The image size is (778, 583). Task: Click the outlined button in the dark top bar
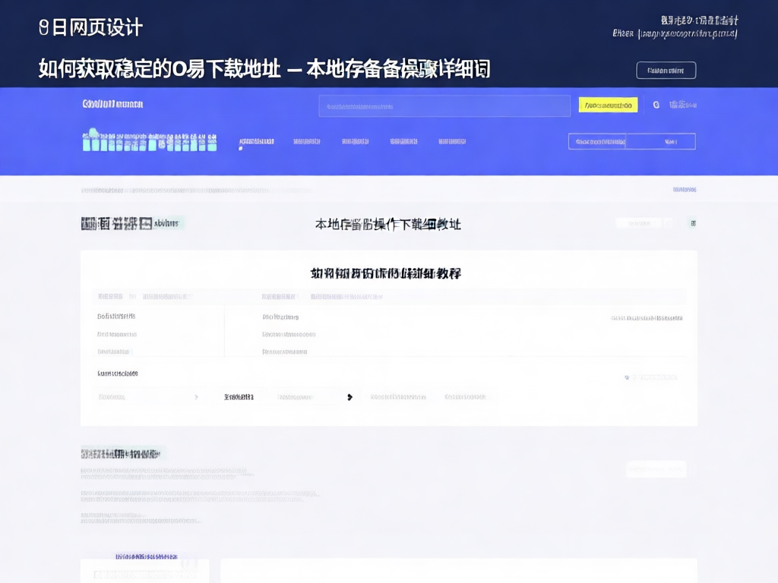pos(666,71)
